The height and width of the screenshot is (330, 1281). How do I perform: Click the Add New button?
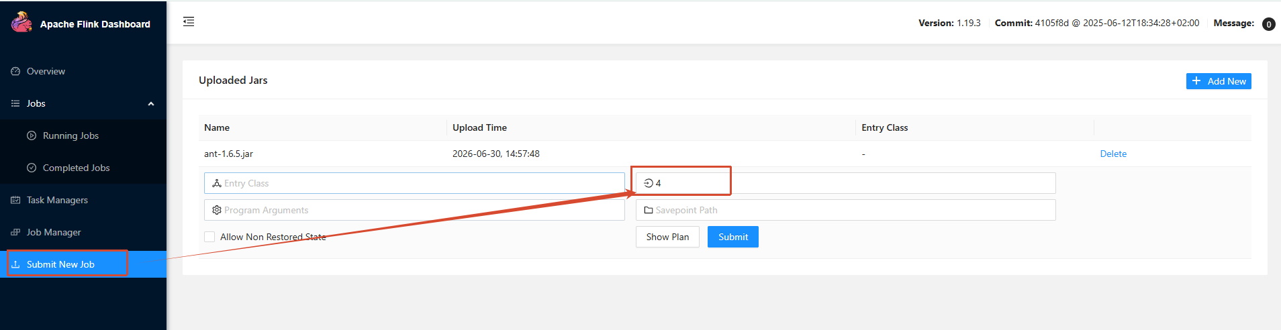[x=1219, y=81]
